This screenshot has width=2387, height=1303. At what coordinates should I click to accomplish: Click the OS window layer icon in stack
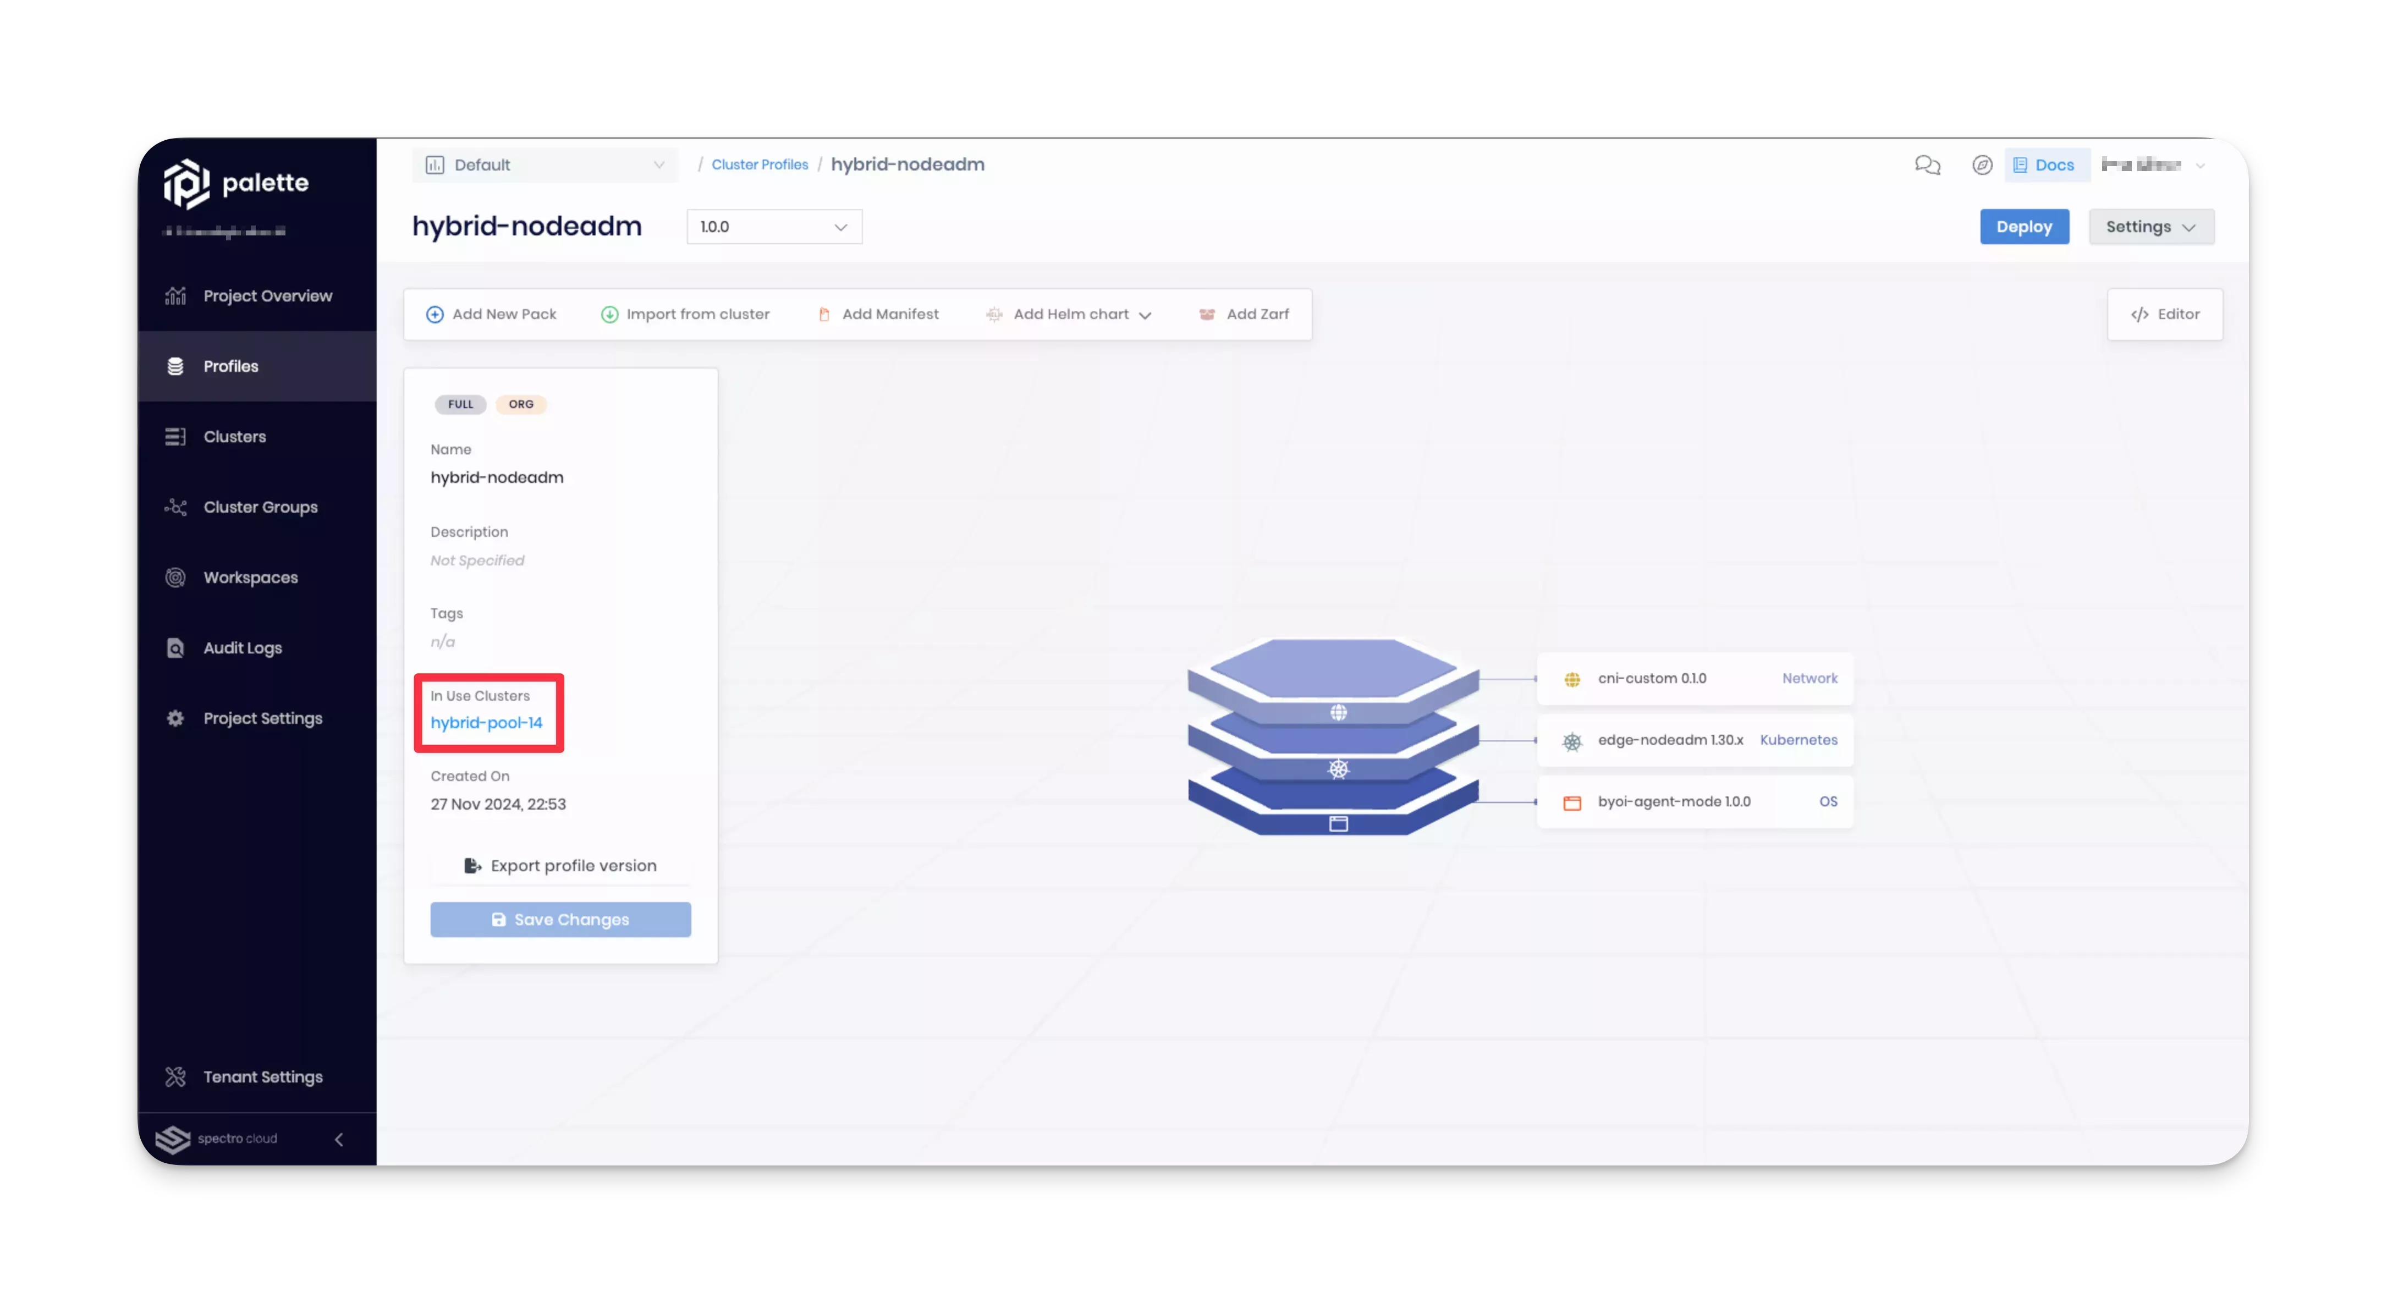pyautogui.click(x=1338, y=824)
